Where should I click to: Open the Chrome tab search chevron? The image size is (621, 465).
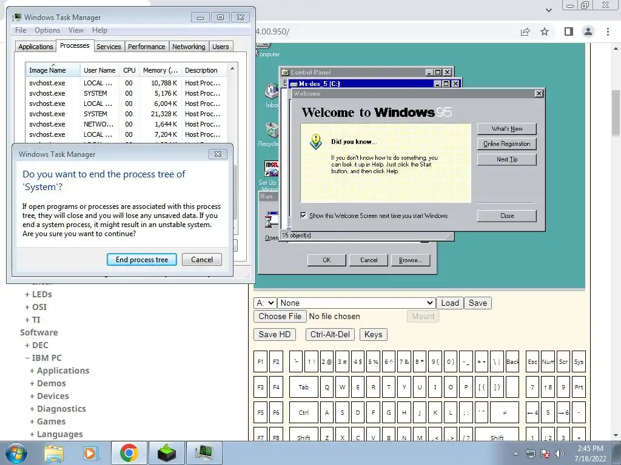pyautogui.click(x=548, y=10)
